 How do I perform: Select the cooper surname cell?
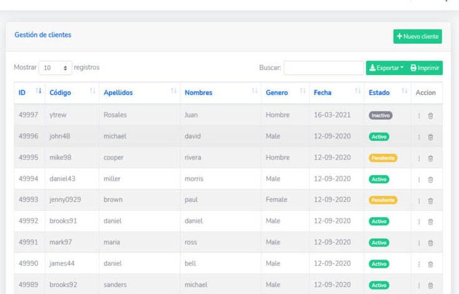tap(140, 158)
